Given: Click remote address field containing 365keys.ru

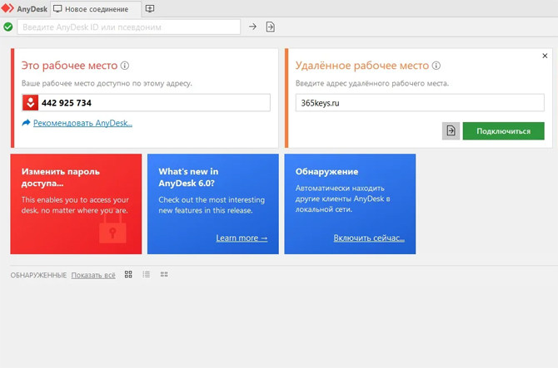Looking at the screenshot, I should tap(420, 103).
